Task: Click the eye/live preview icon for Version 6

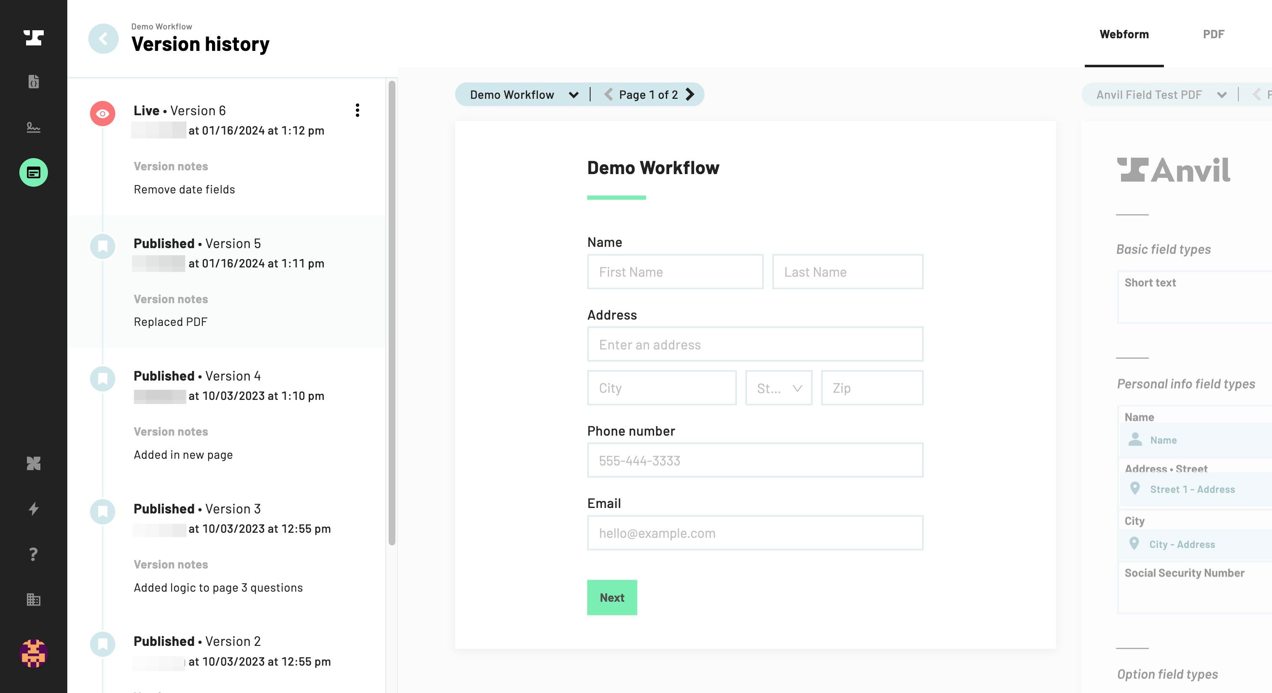Action: click(x=102, y=113)
